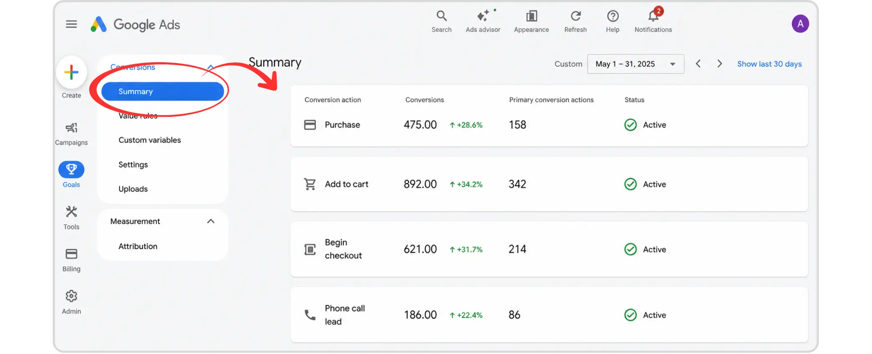Click Active check icon for Purchase
The height and width of the screenshot is (354, 872).
(x=631, y=125)
